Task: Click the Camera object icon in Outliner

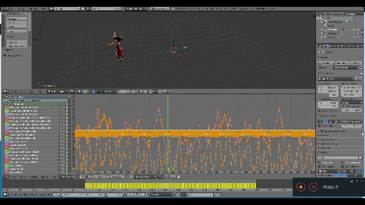Action: (x=326, y=34)
